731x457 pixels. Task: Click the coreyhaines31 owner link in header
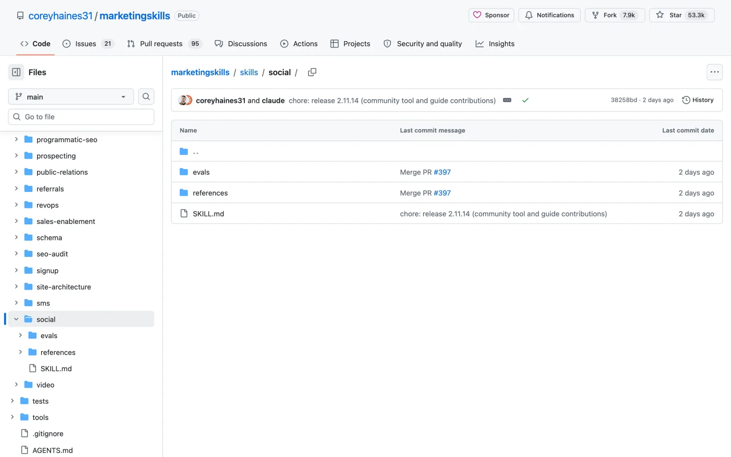click(x=60, y=16)
